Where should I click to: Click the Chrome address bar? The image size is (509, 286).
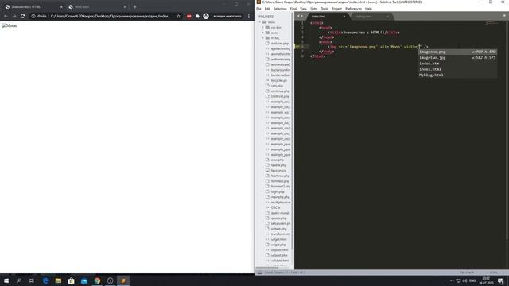coord(111,16)
